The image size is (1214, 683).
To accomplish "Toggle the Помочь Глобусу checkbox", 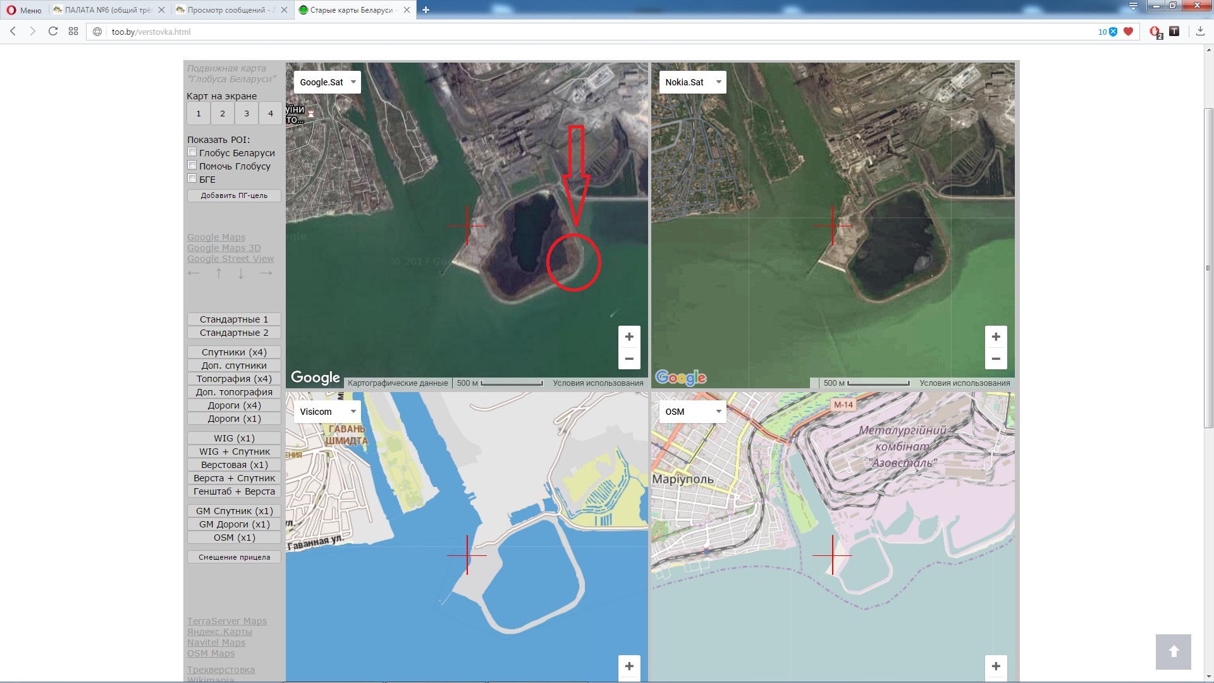I will [x=192, y=166].
